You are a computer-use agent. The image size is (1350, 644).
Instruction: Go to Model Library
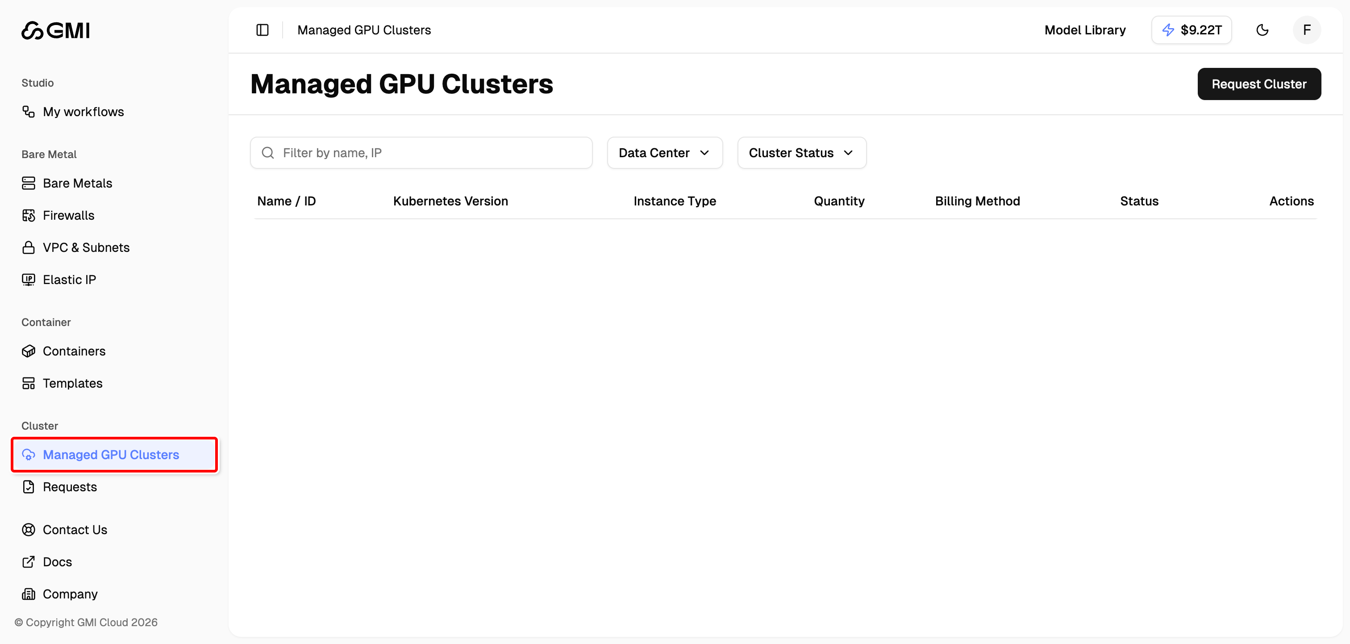pyautogui.click(x=1084, y=30)
